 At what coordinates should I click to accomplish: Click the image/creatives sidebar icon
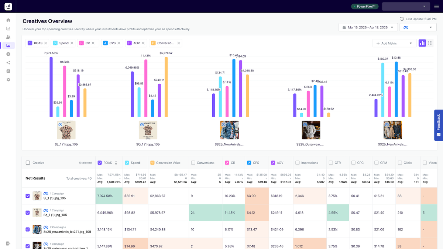click(x=8, y=45)
